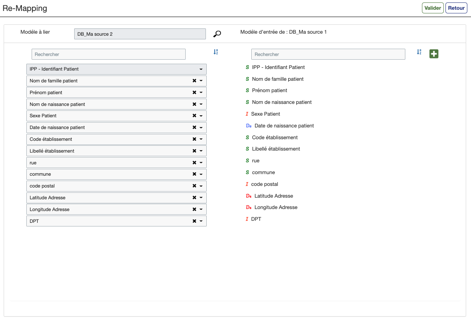Remove the Sexe Patient mapping with X
The height and width of the screenshot is (319, 471).
click(x=194, y=116)
